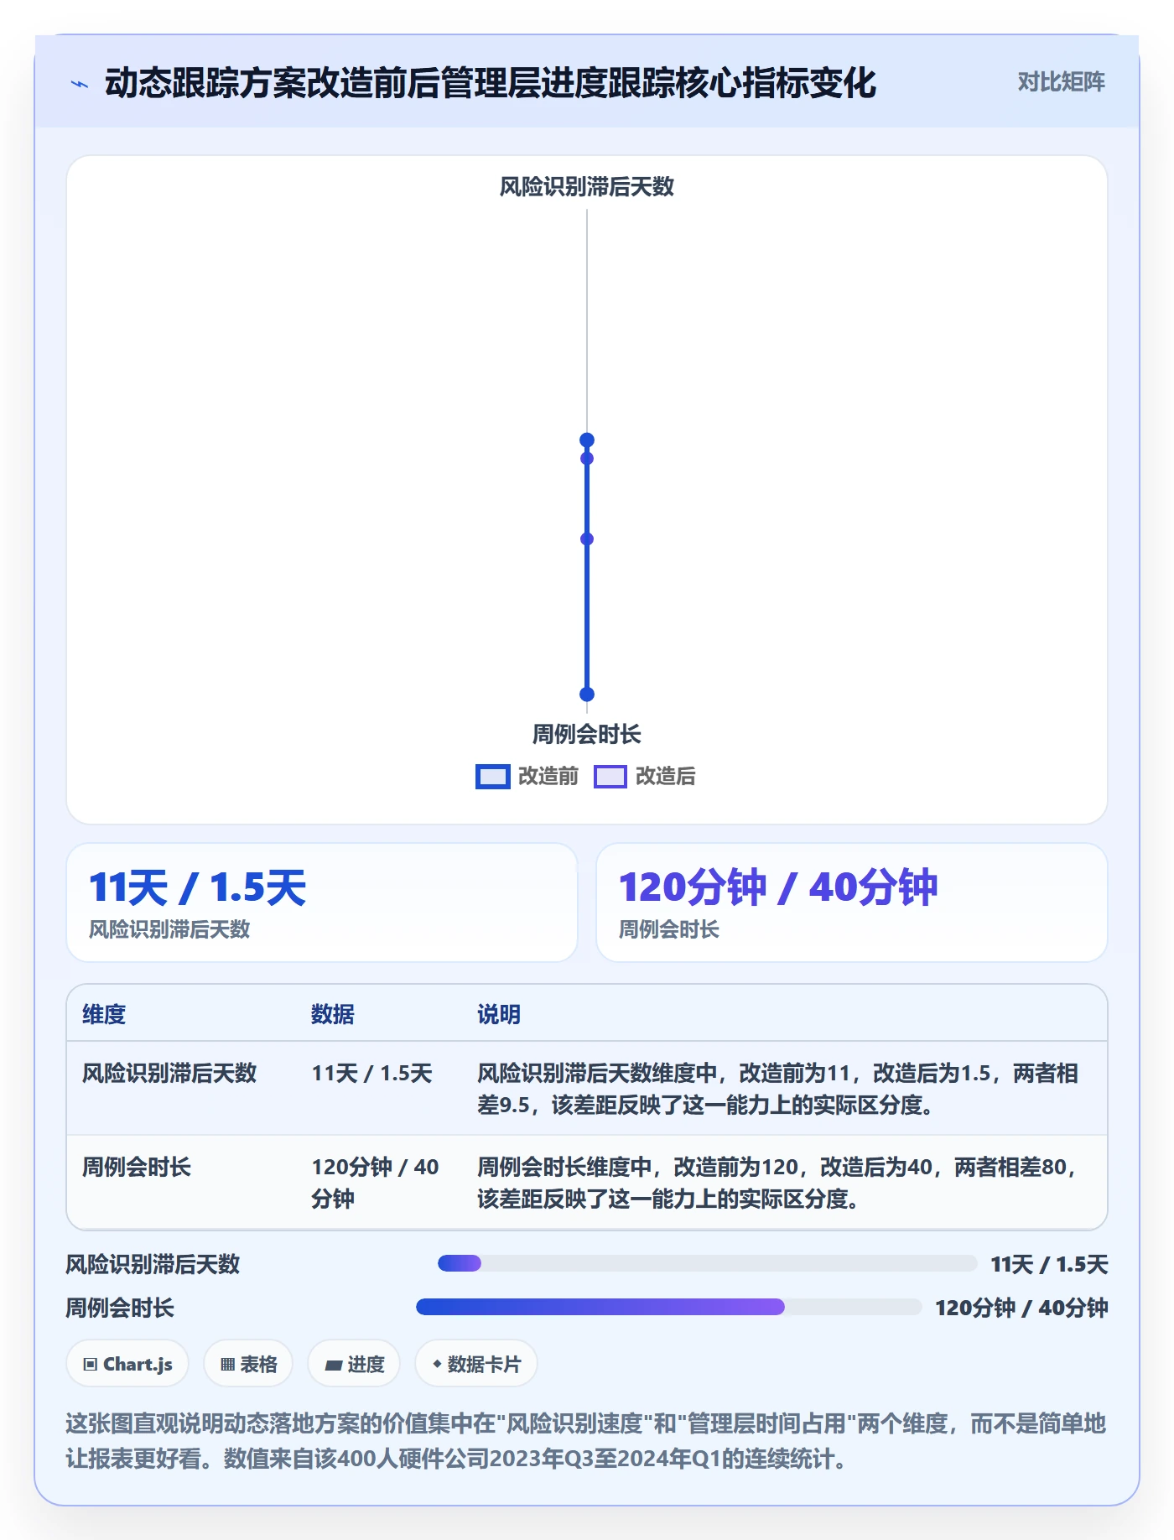Open the 11天 / 1.5天 data card
Screen dimensions: 1174x1540
322,903
